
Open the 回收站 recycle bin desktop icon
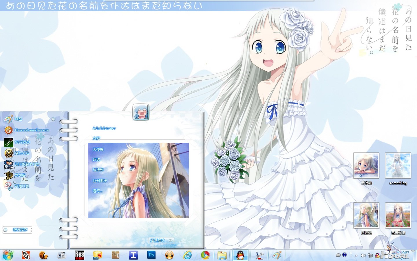(x=366, y=216)
